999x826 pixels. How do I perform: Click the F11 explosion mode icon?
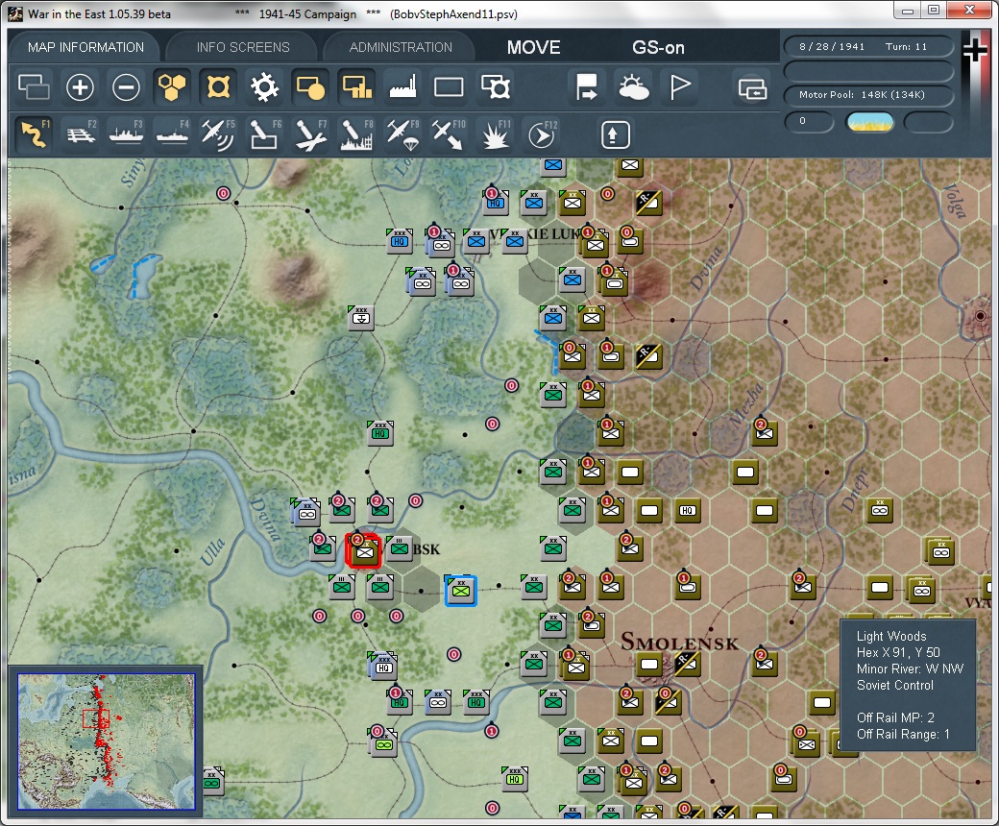click(x=495, y=134)
